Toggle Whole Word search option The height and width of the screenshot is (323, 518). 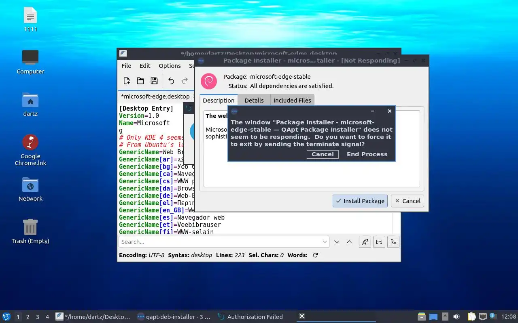click(379, 242)
